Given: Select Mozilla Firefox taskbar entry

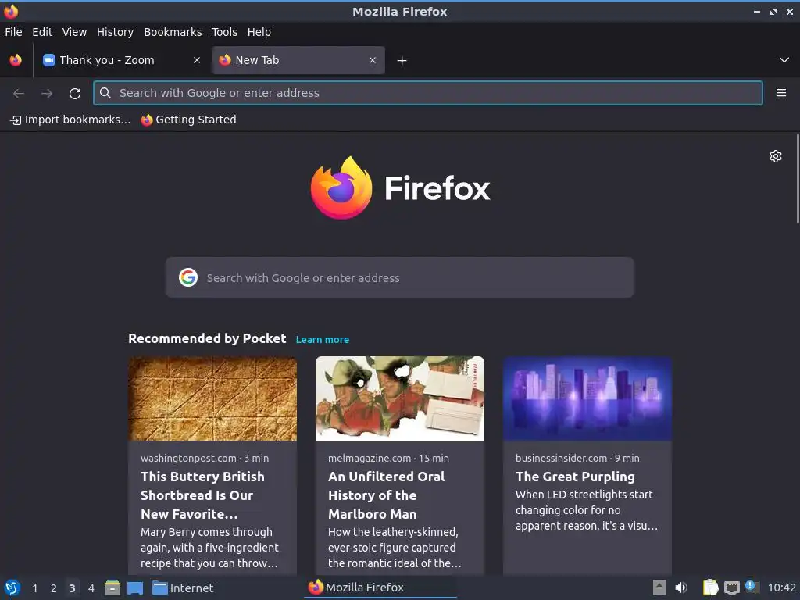Looking at the screenshot, I should [380, 587].
